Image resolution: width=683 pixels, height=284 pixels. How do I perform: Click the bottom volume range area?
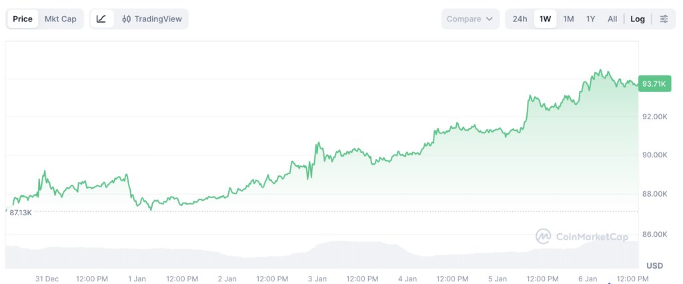[x=320, y=255]
